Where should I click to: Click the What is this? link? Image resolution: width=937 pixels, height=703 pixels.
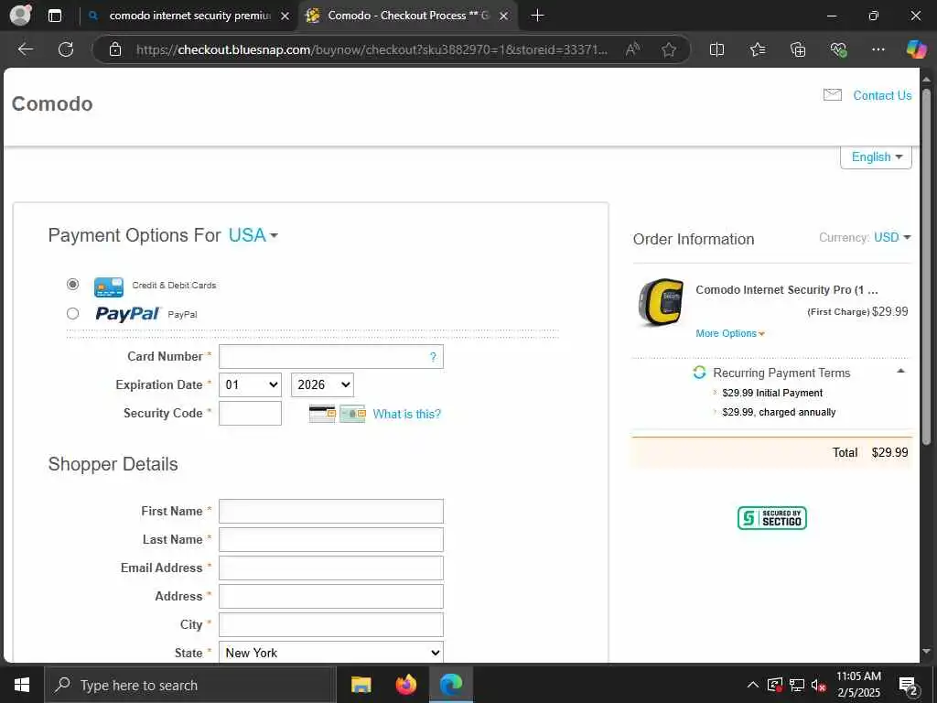pos(407,414)
